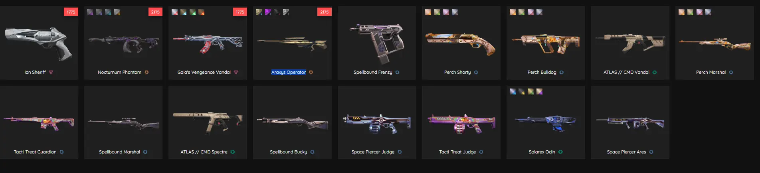Click the tier icon next to Araxys Operator
Viewport: 760px width, 173px height.
(311, 72)
